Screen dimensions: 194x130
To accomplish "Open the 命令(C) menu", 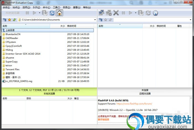I will pyautogui.click(x=47, y=7).
